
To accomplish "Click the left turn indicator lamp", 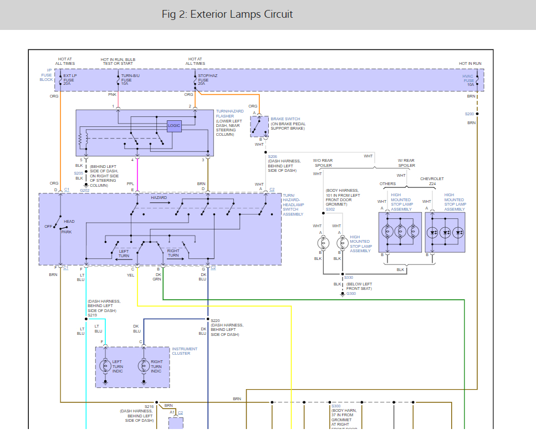I will tap(105, 366).
